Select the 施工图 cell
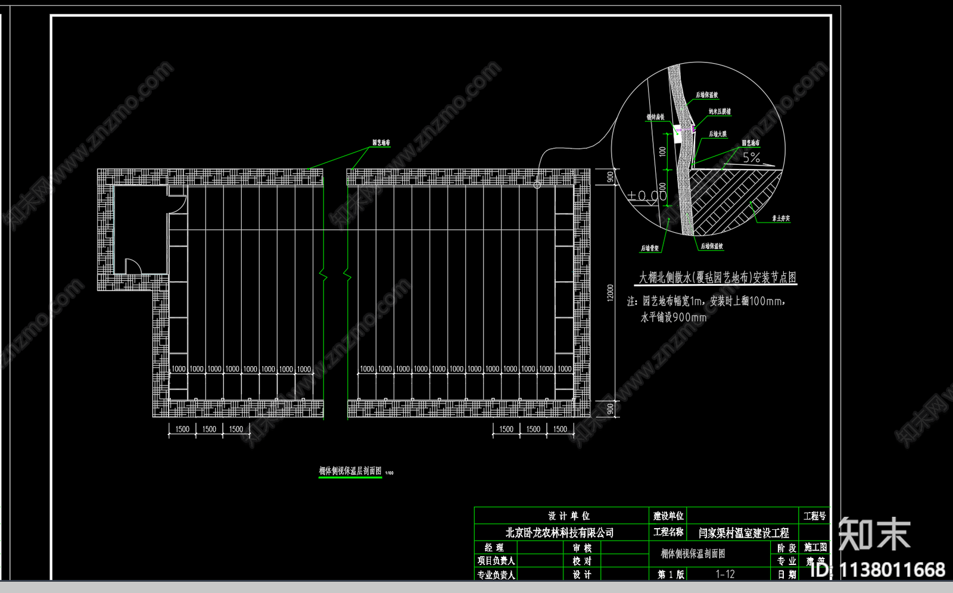The width and height of the screenshot is (953, 593). (x=815, y=547)
